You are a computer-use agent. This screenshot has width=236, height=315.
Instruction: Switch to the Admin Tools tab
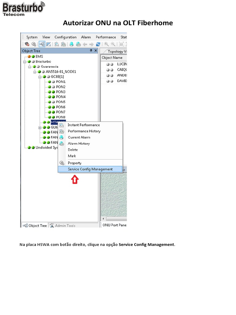click(62, 225)
